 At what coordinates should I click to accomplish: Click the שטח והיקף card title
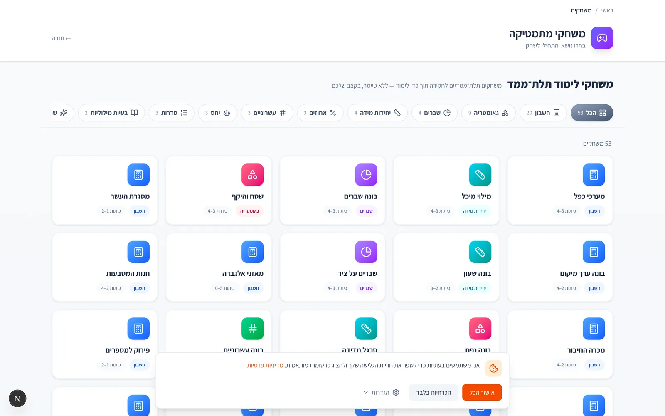(248, 196)
